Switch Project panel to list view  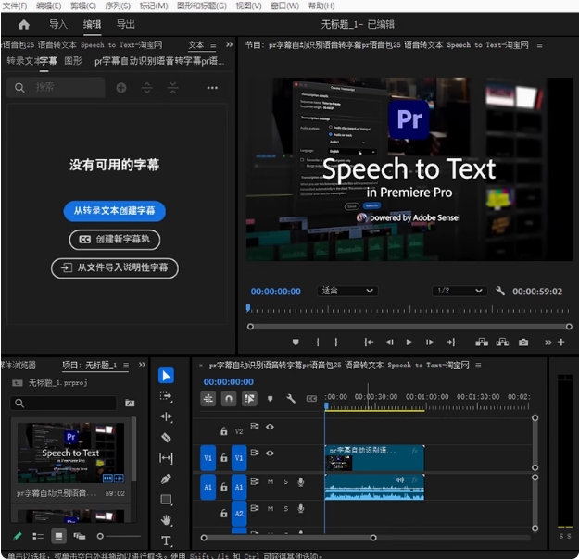coord(38,536)
